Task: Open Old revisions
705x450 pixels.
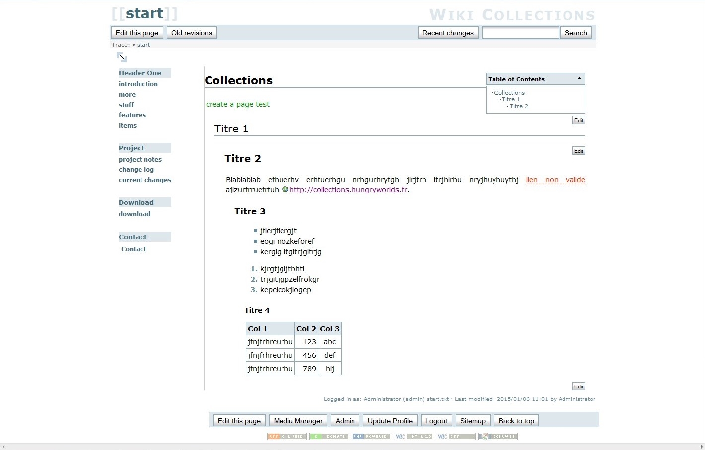Action: (192, 33)
